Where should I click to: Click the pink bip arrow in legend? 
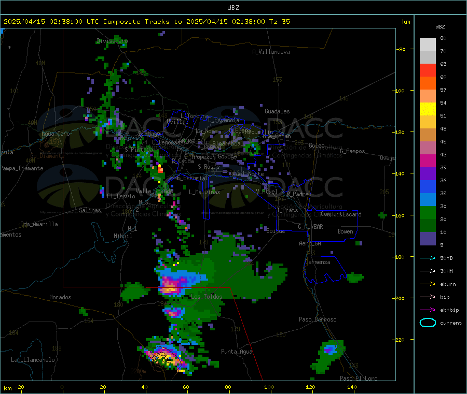coord(428,297)
